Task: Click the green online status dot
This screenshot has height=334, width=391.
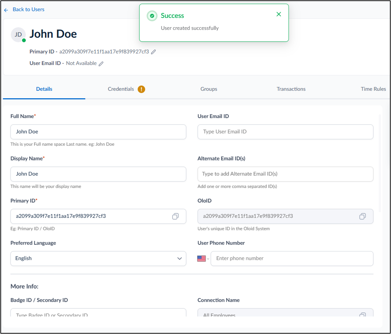Action: coord(24,40)
